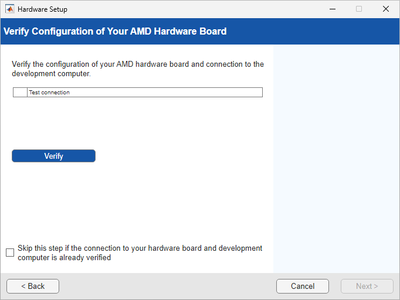The height and width of the screenshot is (300, 400).
Task: Go back with the Back button
Action: tap(33, 286)
